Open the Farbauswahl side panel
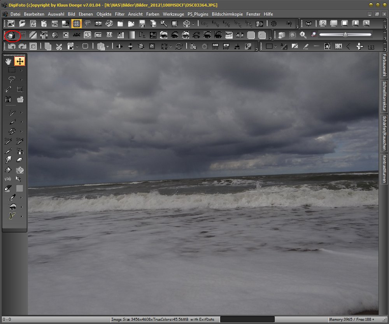The image size is (389, 324). [x=384, y=66]
